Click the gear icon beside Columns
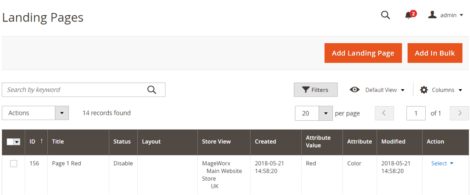The width and height of the screenshot is (470, 195). 424,90
